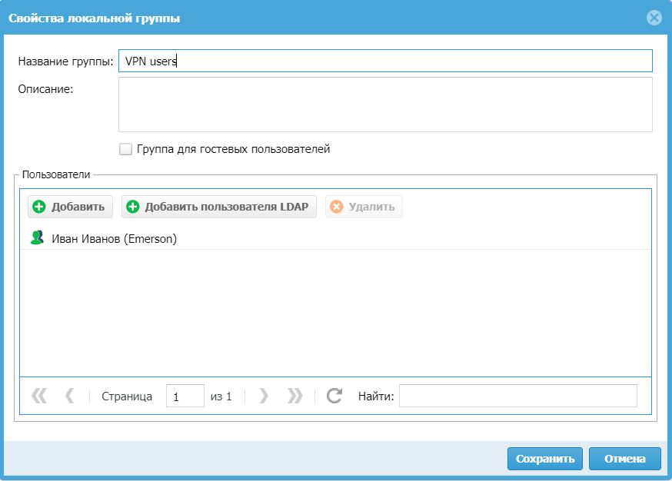This screenshot has height=481, width=672.
Task: Enable Группа для гостевых пользователей checkbox
Action: point(125,149)
